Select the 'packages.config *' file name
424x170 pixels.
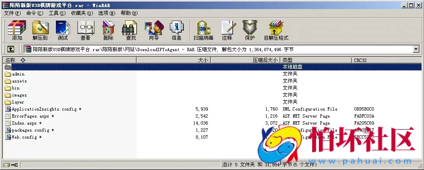(33, 130)
